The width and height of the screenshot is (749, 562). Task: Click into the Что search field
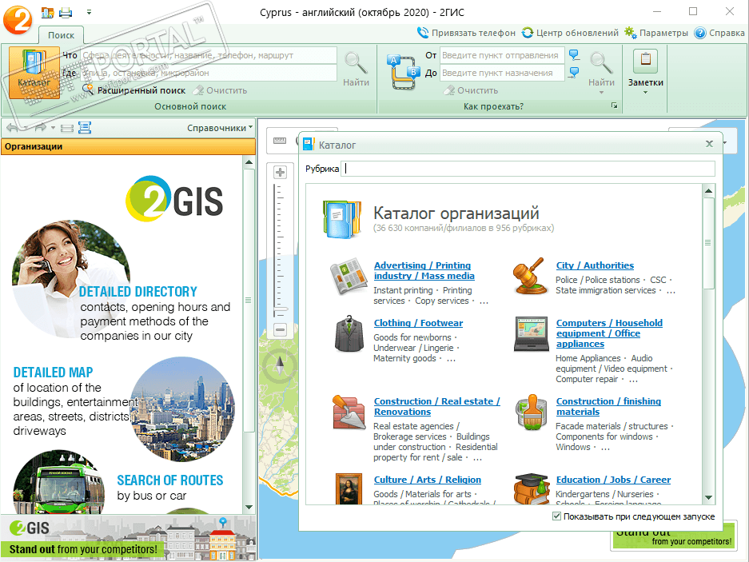tap(209, 55)
